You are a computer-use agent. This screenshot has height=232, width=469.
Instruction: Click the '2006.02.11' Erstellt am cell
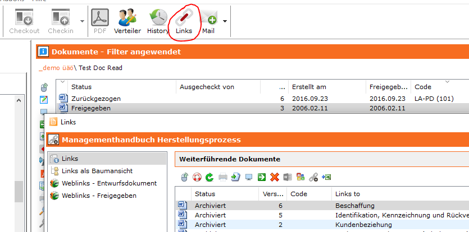[310, 108]
